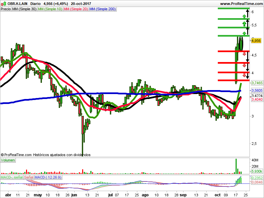
Task: Click the blue 3,5605 moving average value
Action: 257,90
